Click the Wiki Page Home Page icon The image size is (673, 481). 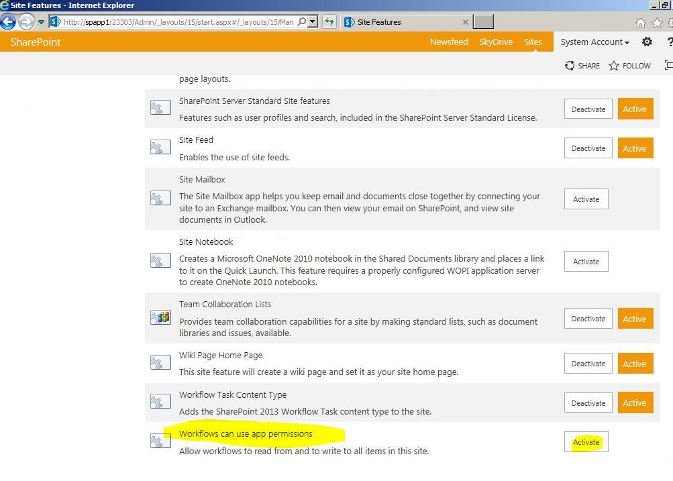pyautogui.click(x=160, y=362)
